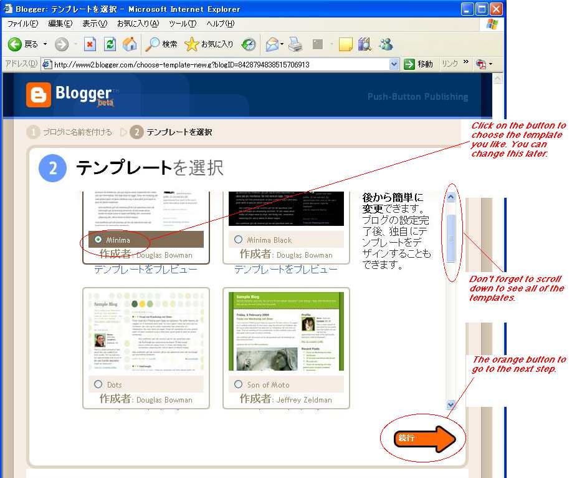The width and height of the screenshot is (572, 478).
Task: Click the 移動 Go button
Action: click(419, 64)
